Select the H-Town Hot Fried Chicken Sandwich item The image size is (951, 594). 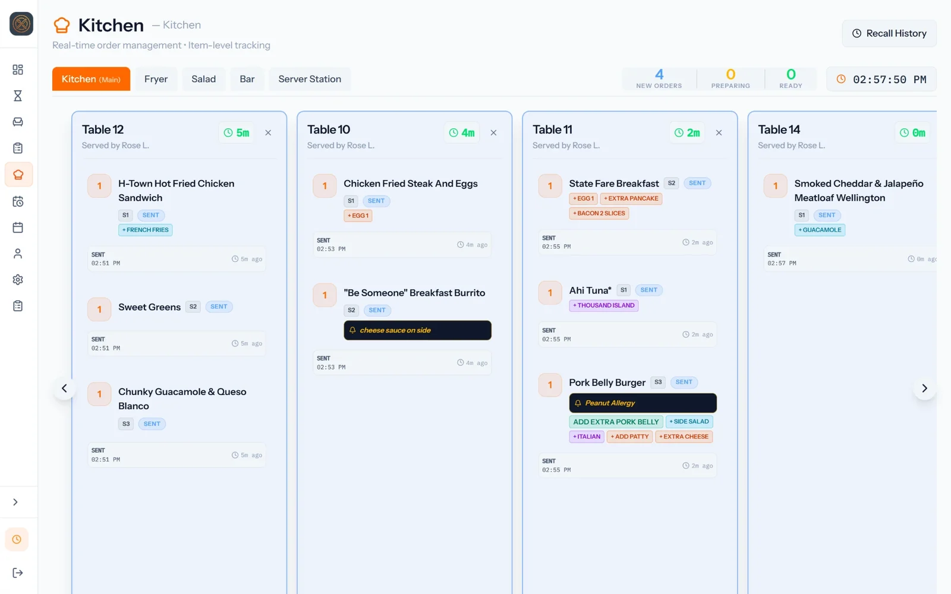tap(176, 191)
